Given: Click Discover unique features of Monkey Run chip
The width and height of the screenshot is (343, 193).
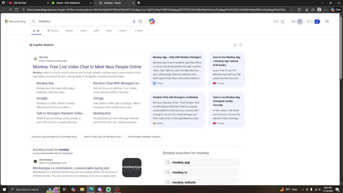Looking at the screenshot, I should click(54, 137).
